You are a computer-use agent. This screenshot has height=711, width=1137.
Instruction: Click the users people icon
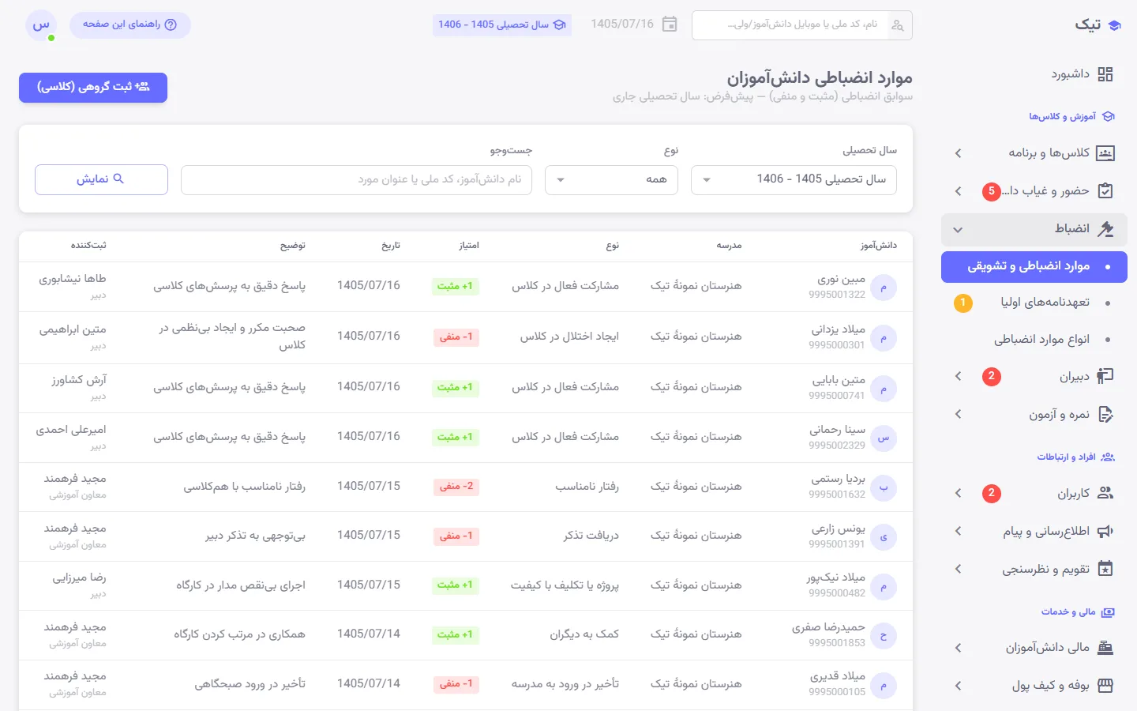coord(1105,493)
